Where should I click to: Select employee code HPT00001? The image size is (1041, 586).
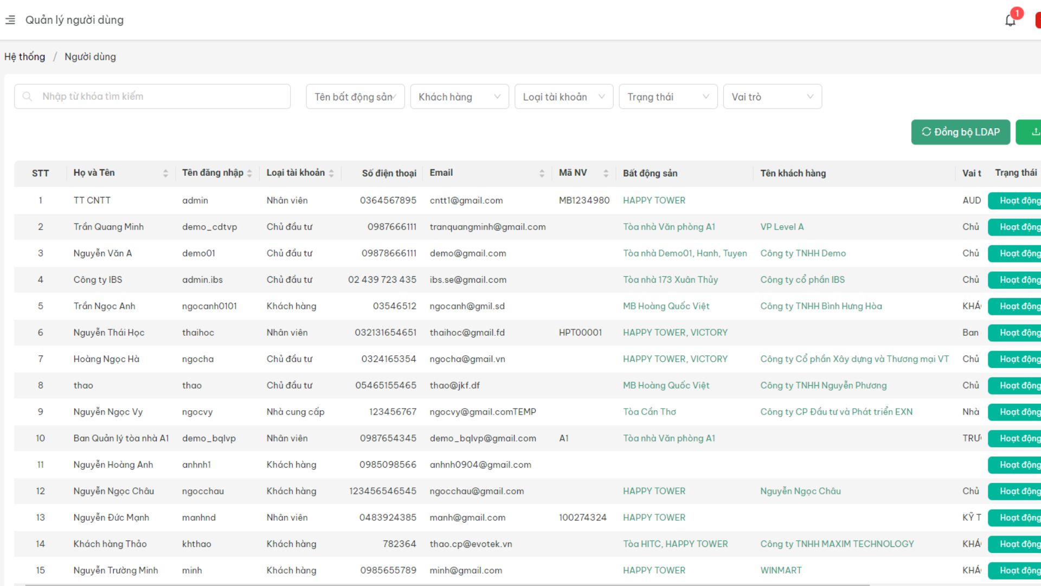coord(580,333)
